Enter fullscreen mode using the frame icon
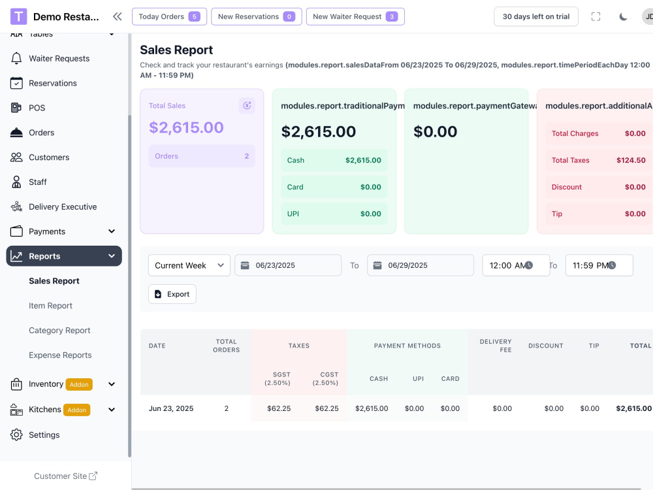 (x=596, y=17)
